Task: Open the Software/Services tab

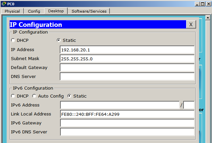Action: tap(89, 11)
